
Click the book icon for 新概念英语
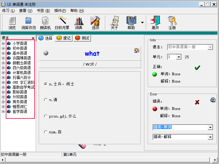click(x=9, y=63)
